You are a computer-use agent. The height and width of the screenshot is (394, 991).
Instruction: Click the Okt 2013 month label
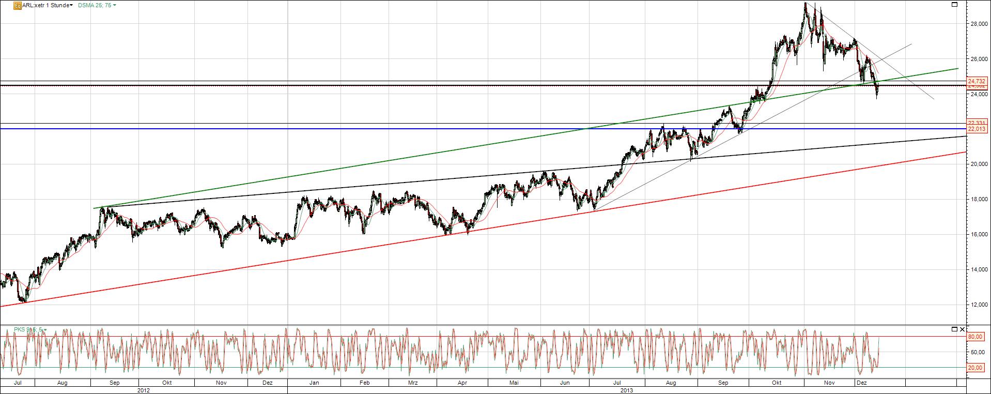click(776, 383)
